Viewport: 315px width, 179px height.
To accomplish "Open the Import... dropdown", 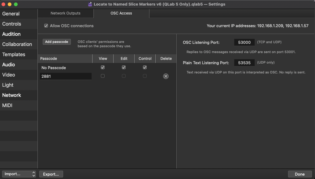I will (19, 174).
